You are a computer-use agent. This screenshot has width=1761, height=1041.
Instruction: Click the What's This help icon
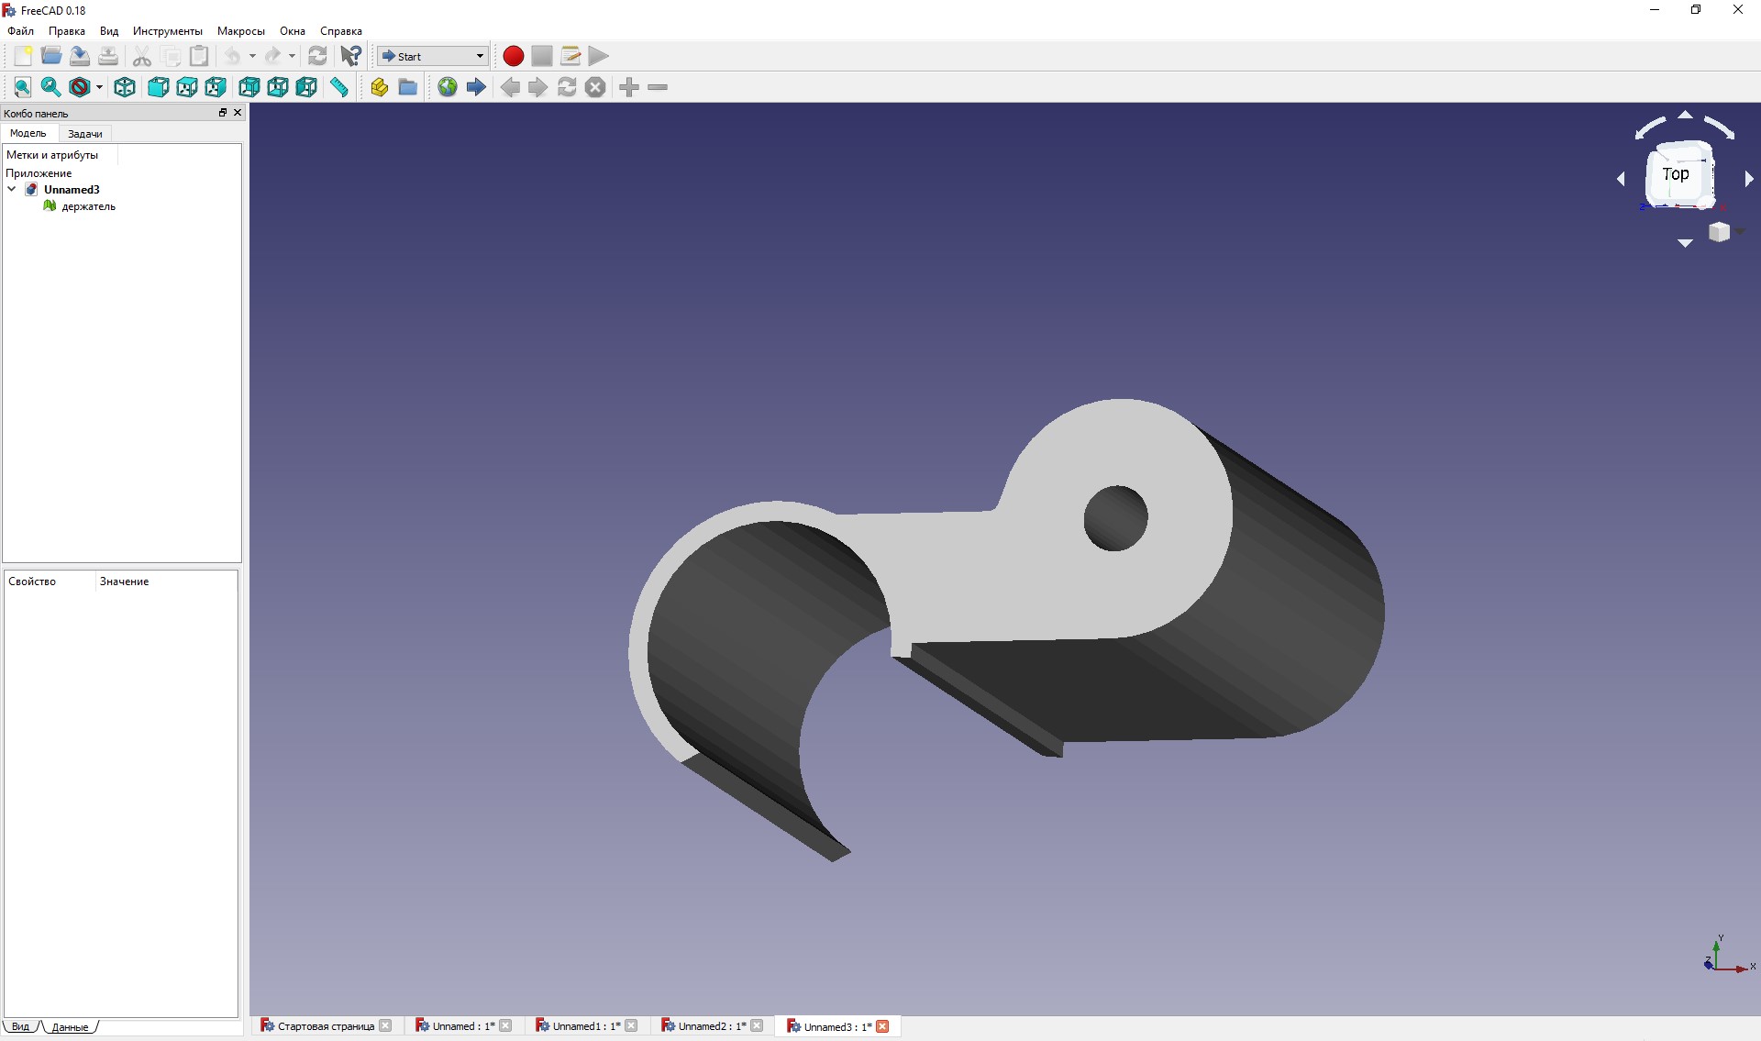pyautogui.click(x=350, y=56)
